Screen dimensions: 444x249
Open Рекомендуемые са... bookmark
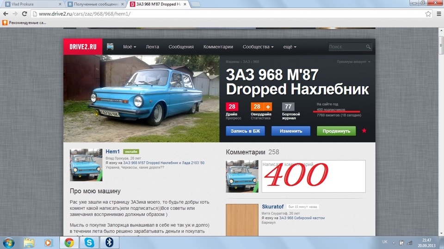click(x=25, y=23)
